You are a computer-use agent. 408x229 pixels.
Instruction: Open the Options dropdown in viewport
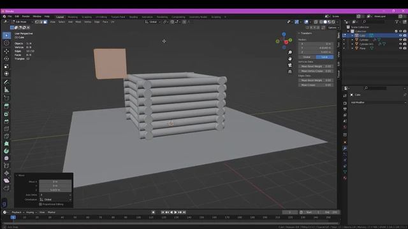(x=333, y=27)
